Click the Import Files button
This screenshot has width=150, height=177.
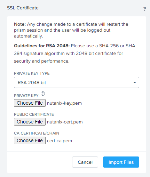[121, 162]
